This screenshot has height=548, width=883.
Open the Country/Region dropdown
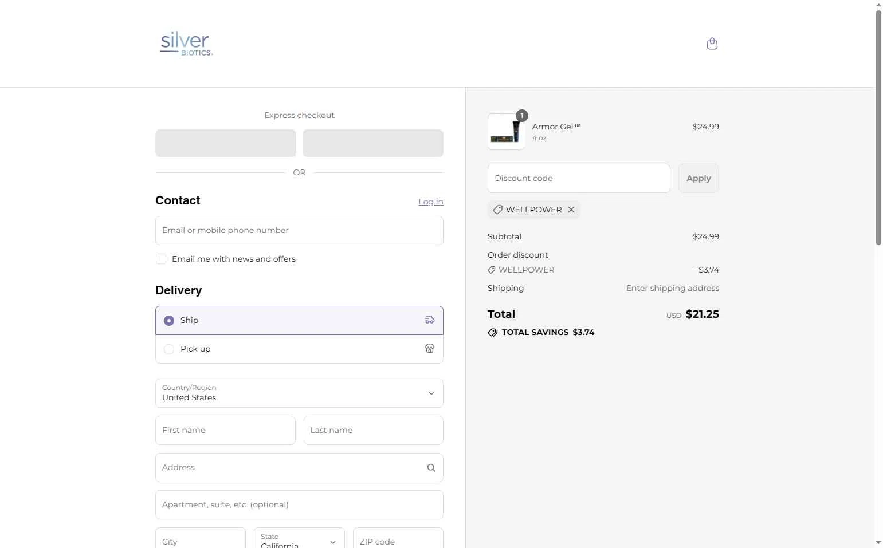(299, 393)
